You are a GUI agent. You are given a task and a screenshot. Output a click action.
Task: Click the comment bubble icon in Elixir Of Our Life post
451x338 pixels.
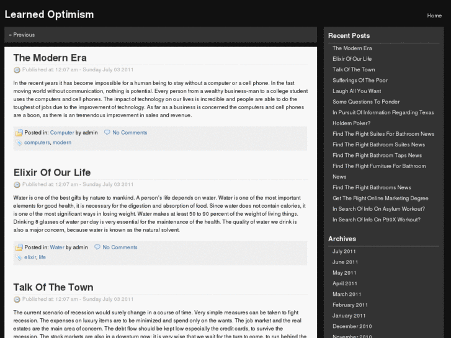[97, 247]
